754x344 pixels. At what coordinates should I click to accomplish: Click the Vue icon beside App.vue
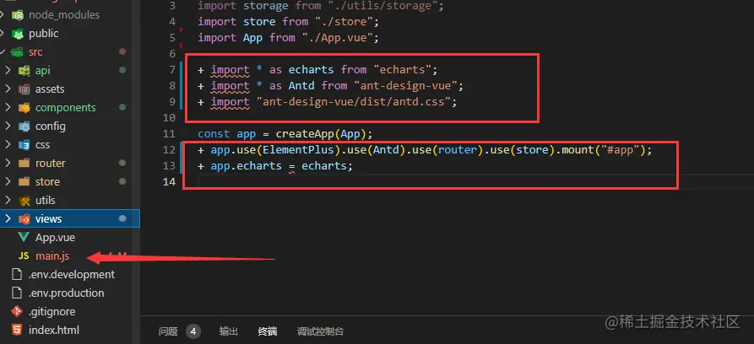[x=24, y=237]
